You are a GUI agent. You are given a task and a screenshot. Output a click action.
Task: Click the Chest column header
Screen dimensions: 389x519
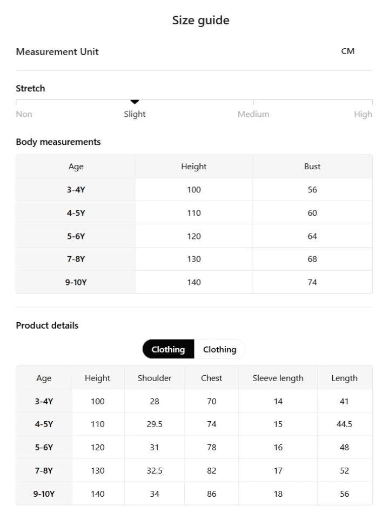[211, 378]
